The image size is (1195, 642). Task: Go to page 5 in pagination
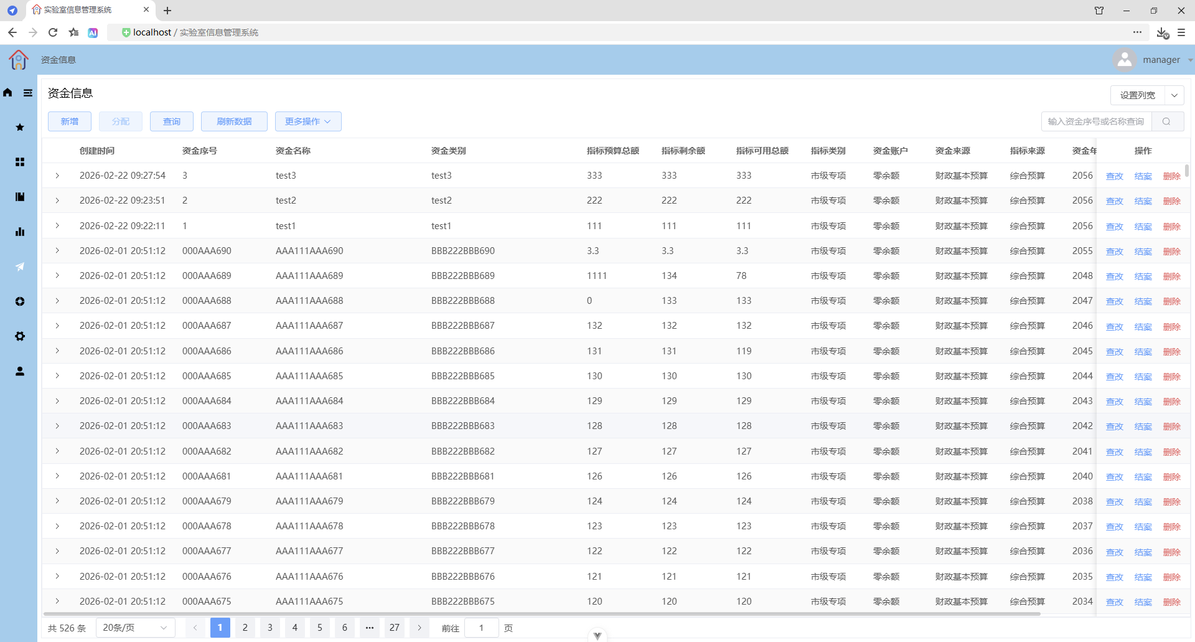pos(320,628)
